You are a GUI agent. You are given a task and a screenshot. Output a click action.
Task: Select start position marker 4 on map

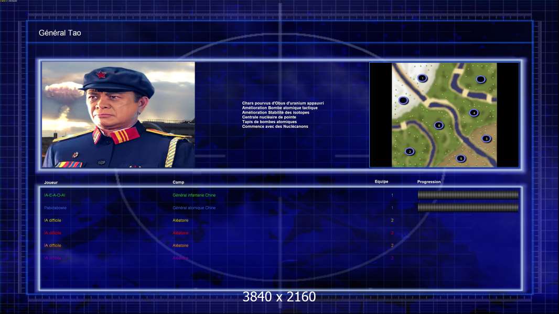(474, 113)
